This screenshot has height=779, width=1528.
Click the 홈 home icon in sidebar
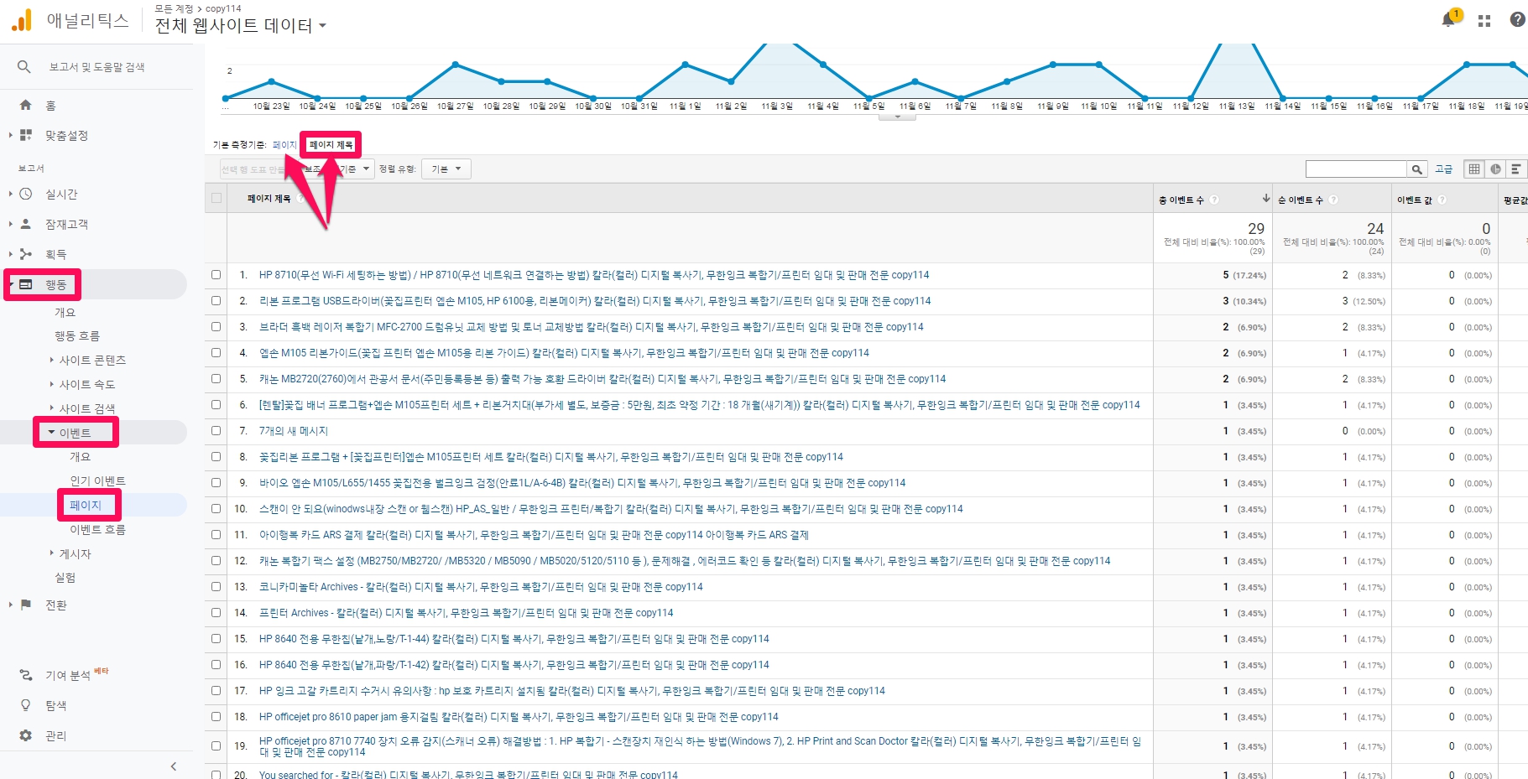pyautogui.click(x=26, y=105)
